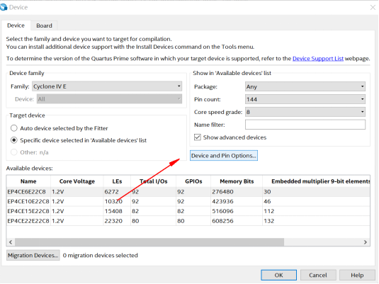Click the horizontal scrollbar thumb of devices list

pyautogui.click(x=149, y=242)
